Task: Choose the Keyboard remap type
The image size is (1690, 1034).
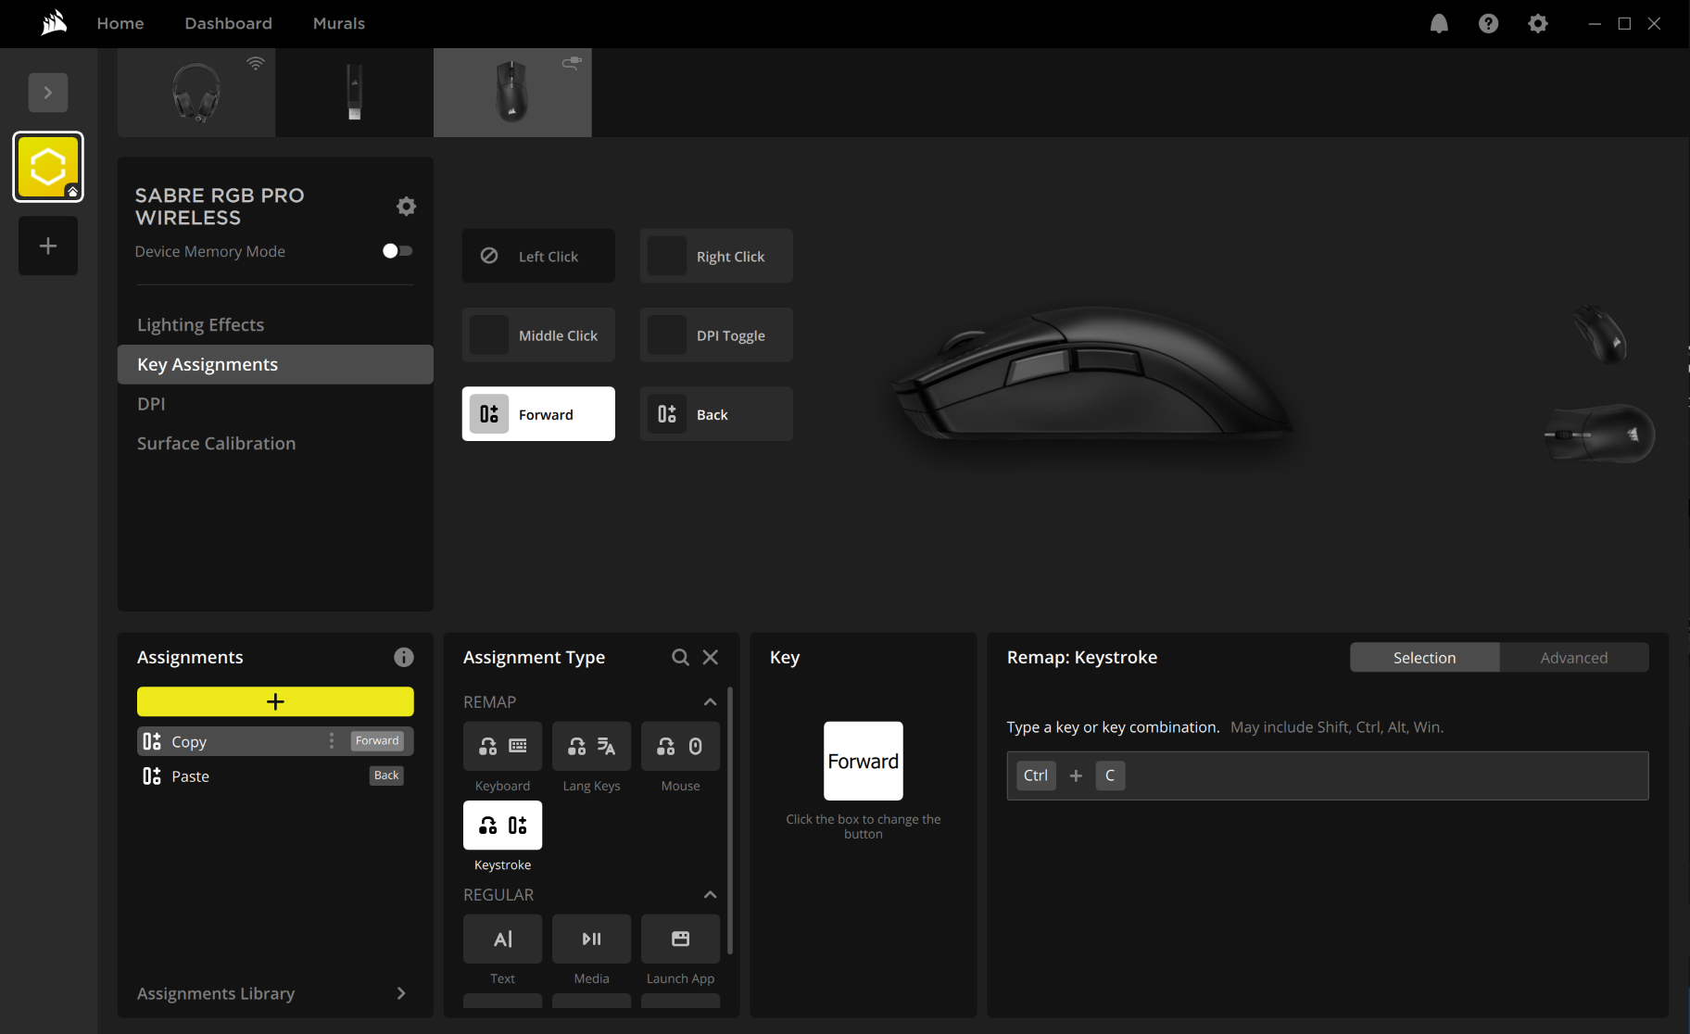Action: click(x=502, y=747)
